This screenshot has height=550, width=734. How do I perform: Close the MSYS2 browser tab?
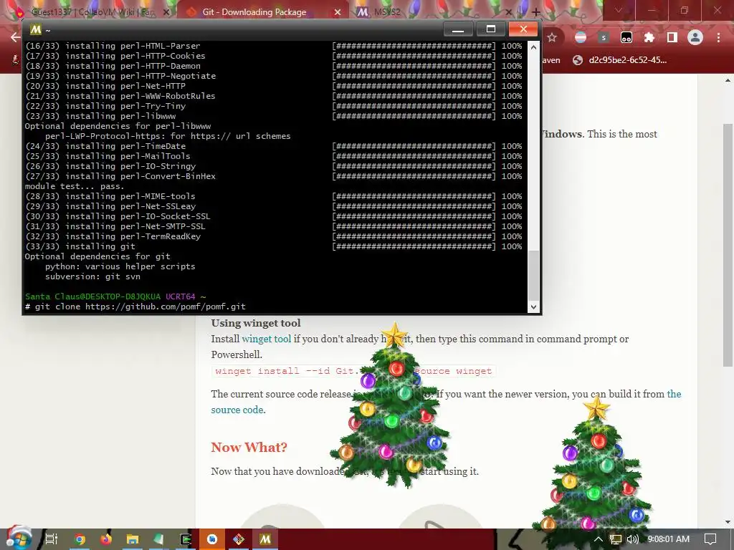tap(509, 12)
